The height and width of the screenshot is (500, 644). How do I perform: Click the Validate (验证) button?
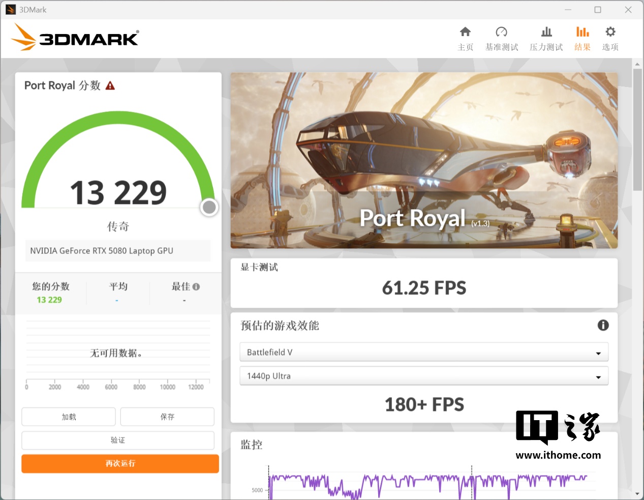[x=118, y=440]
